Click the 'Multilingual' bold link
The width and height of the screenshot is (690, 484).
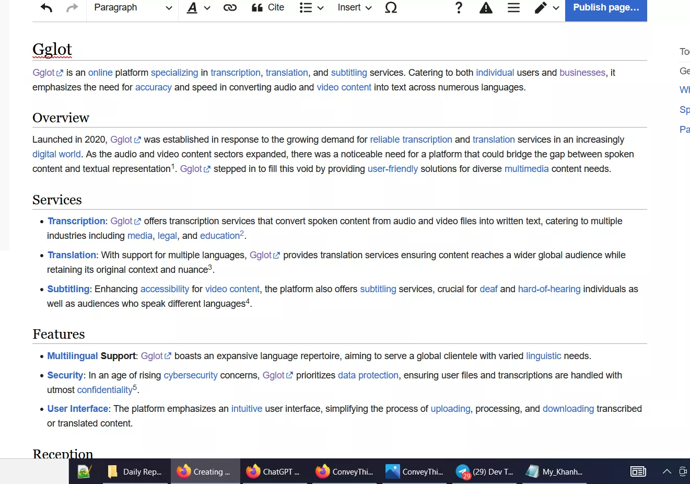coord(73,356)
